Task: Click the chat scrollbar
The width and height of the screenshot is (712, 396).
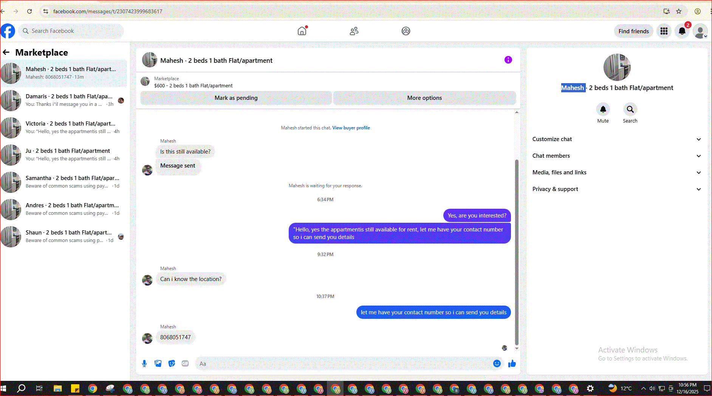Action: click(517, 252)
